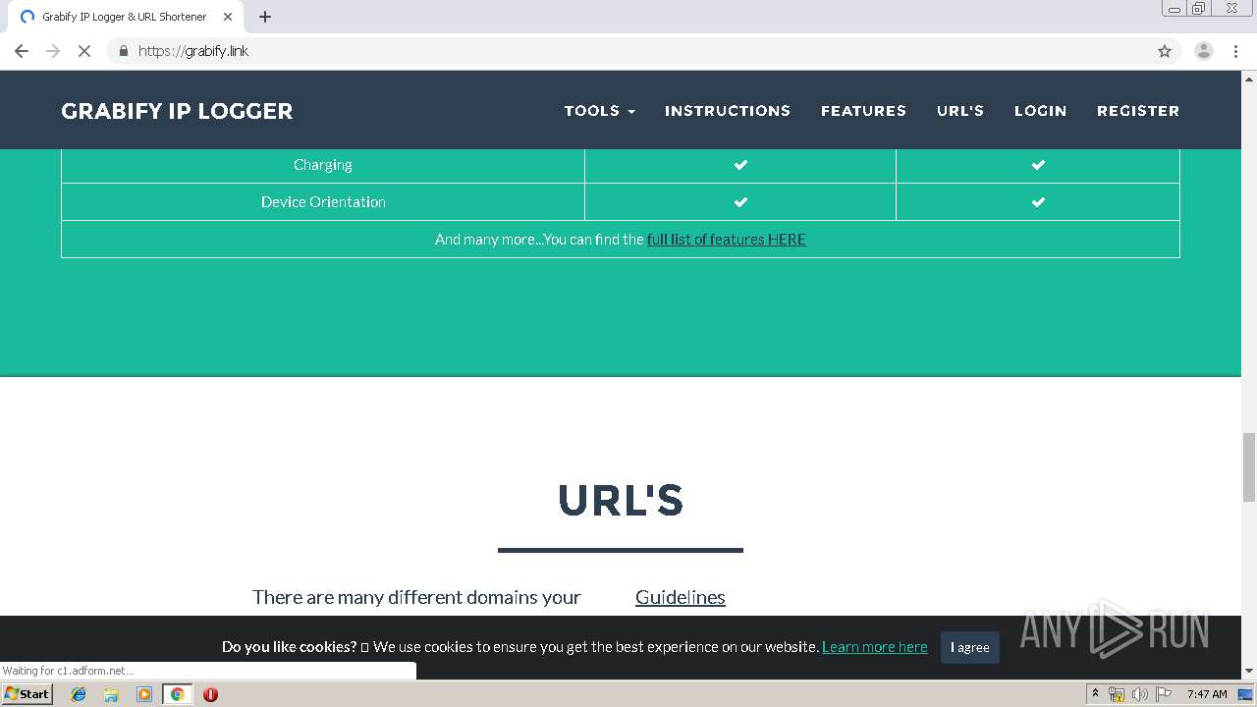Launch Internet Explorer from the taskbar

[x=79, y=694]
